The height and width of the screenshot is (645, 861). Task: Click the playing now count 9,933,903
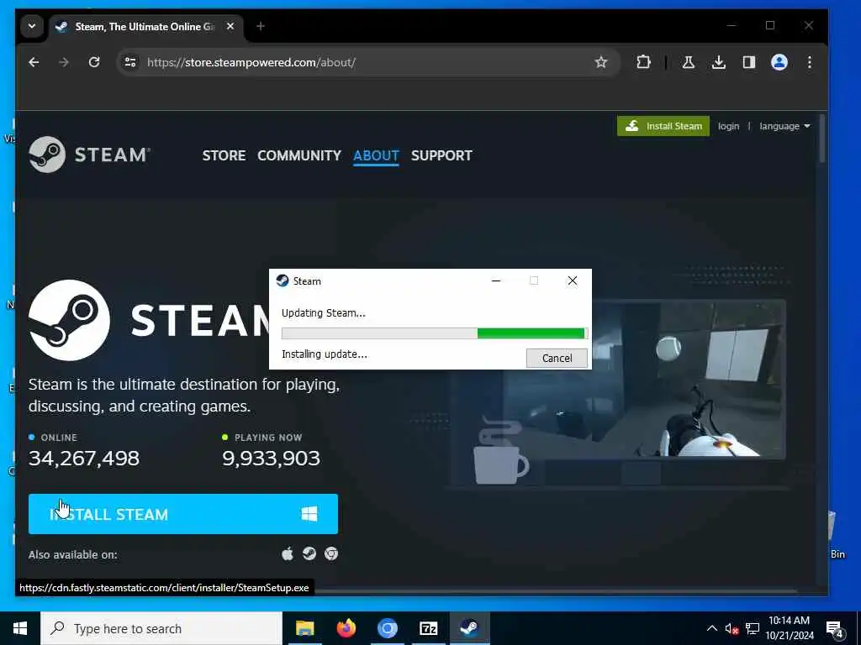point(271,459)
